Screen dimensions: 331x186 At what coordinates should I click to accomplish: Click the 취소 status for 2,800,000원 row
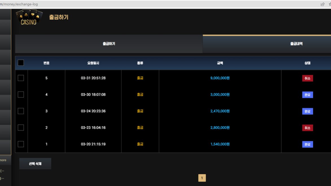point(307,128)
